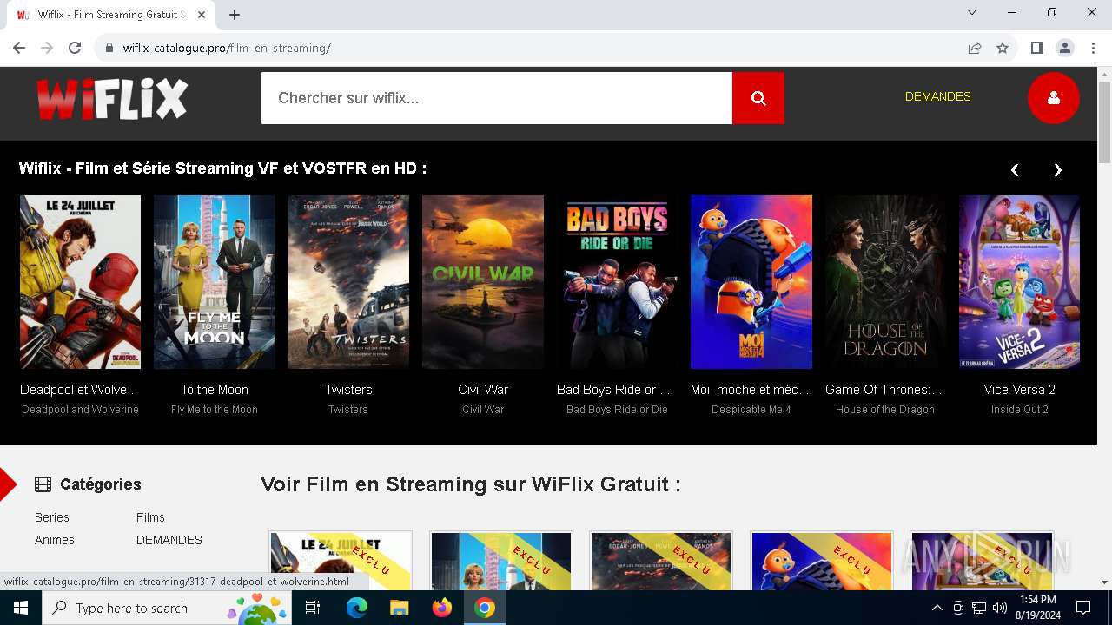Image resolution: width=1112 pixels, height=625 pixels.
Task: Click Windows taskbar search box
Action: click(x=166, y=608)
